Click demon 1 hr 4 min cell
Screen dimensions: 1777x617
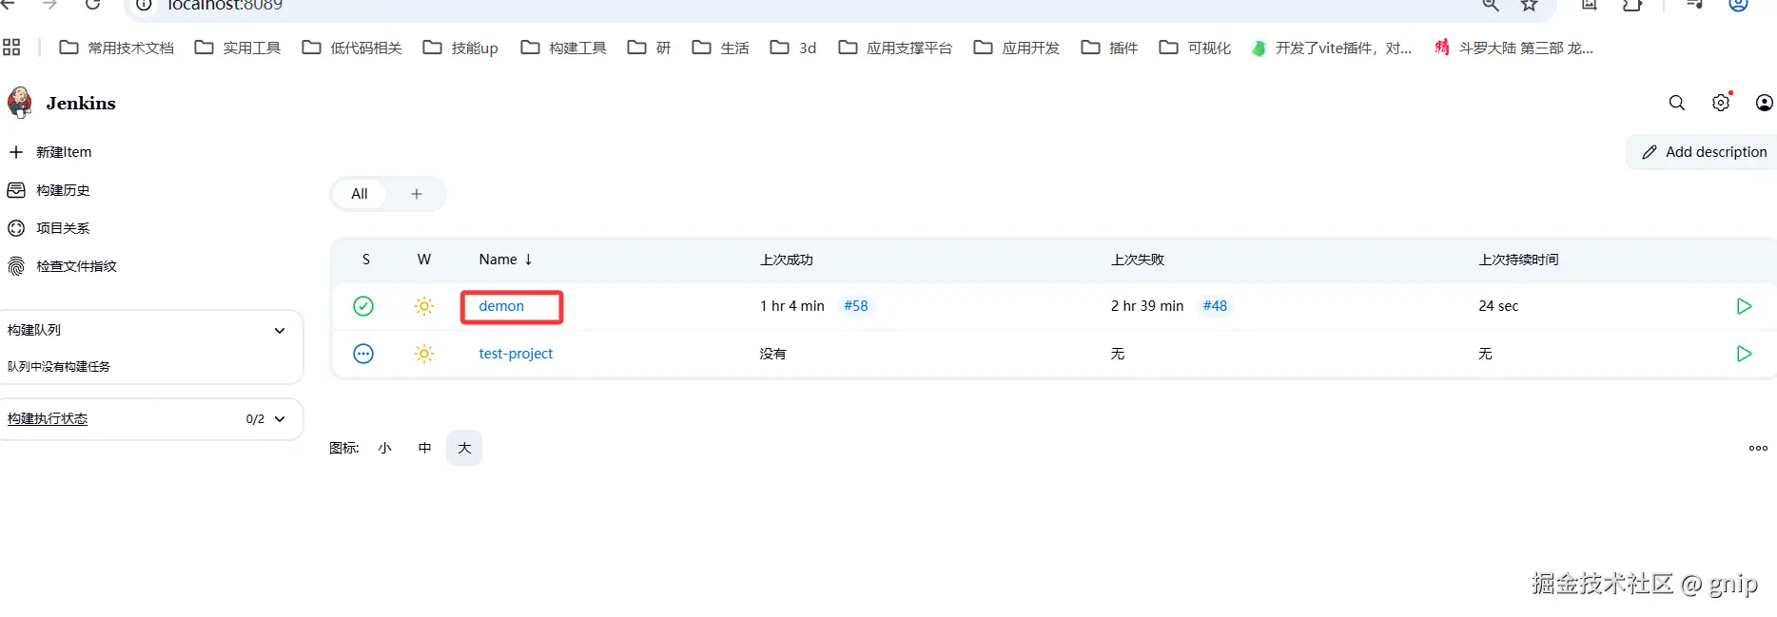pyautogui.click(x=792, y=306)
